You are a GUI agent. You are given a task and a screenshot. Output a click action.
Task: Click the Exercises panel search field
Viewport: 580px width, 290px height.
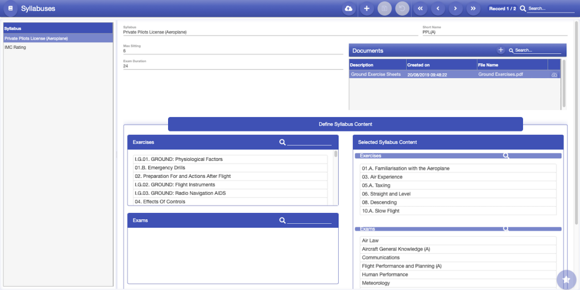pos(309,142)
